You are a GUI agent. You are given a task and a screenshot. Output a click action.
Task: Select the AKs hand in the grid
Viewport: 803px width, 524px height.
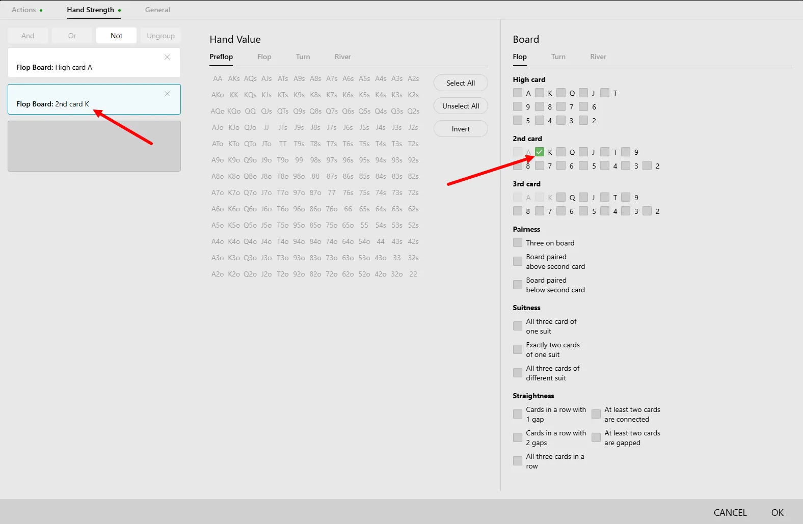pos(234,78)
